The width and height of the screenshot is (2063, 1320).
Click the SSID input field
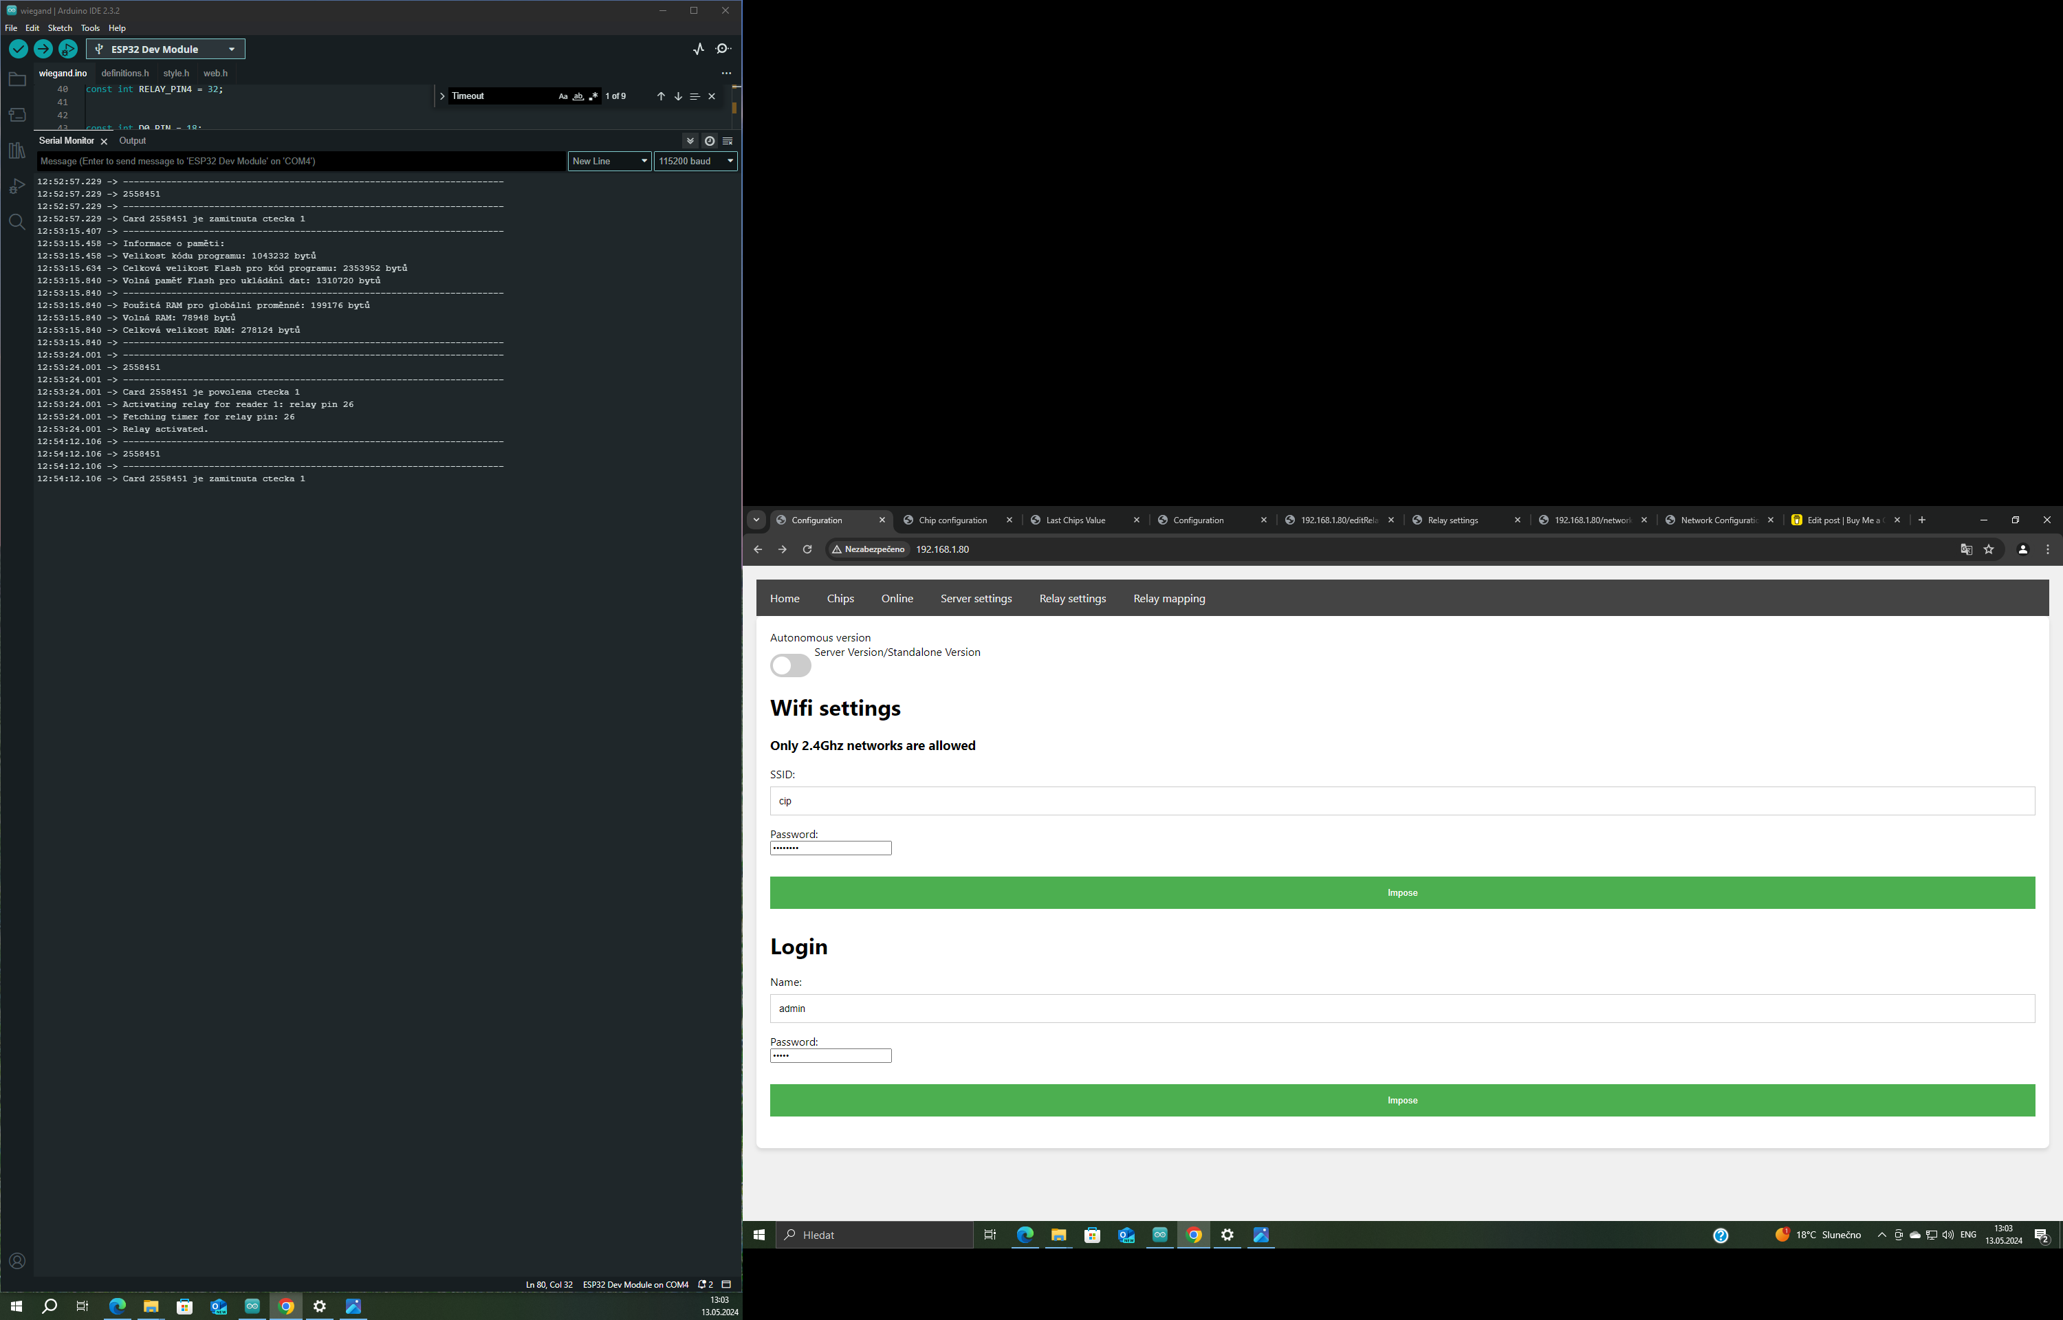[x=1402, y=802]
